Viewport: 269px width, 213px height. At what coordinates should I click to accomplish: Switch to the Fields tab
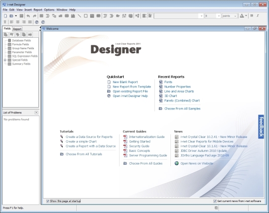pyautogui.click(x=7, y=28)
